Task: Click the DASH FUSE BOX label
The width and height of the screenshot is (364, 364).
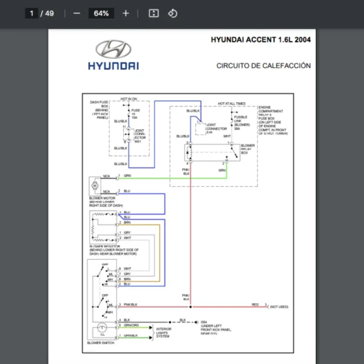Action: 99,110
